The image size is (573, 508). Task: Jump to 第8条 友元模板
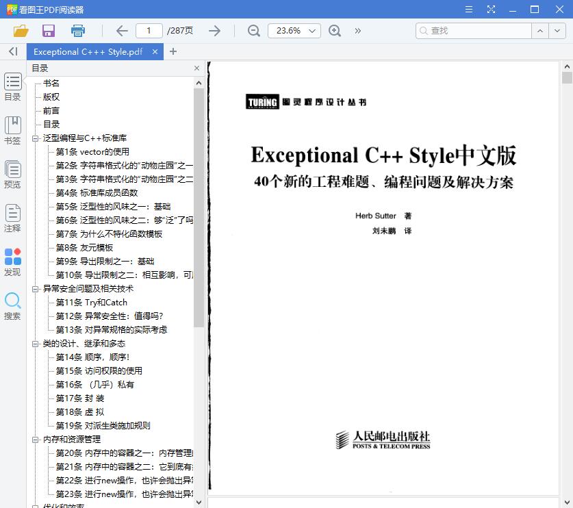(x=84, y=248)
